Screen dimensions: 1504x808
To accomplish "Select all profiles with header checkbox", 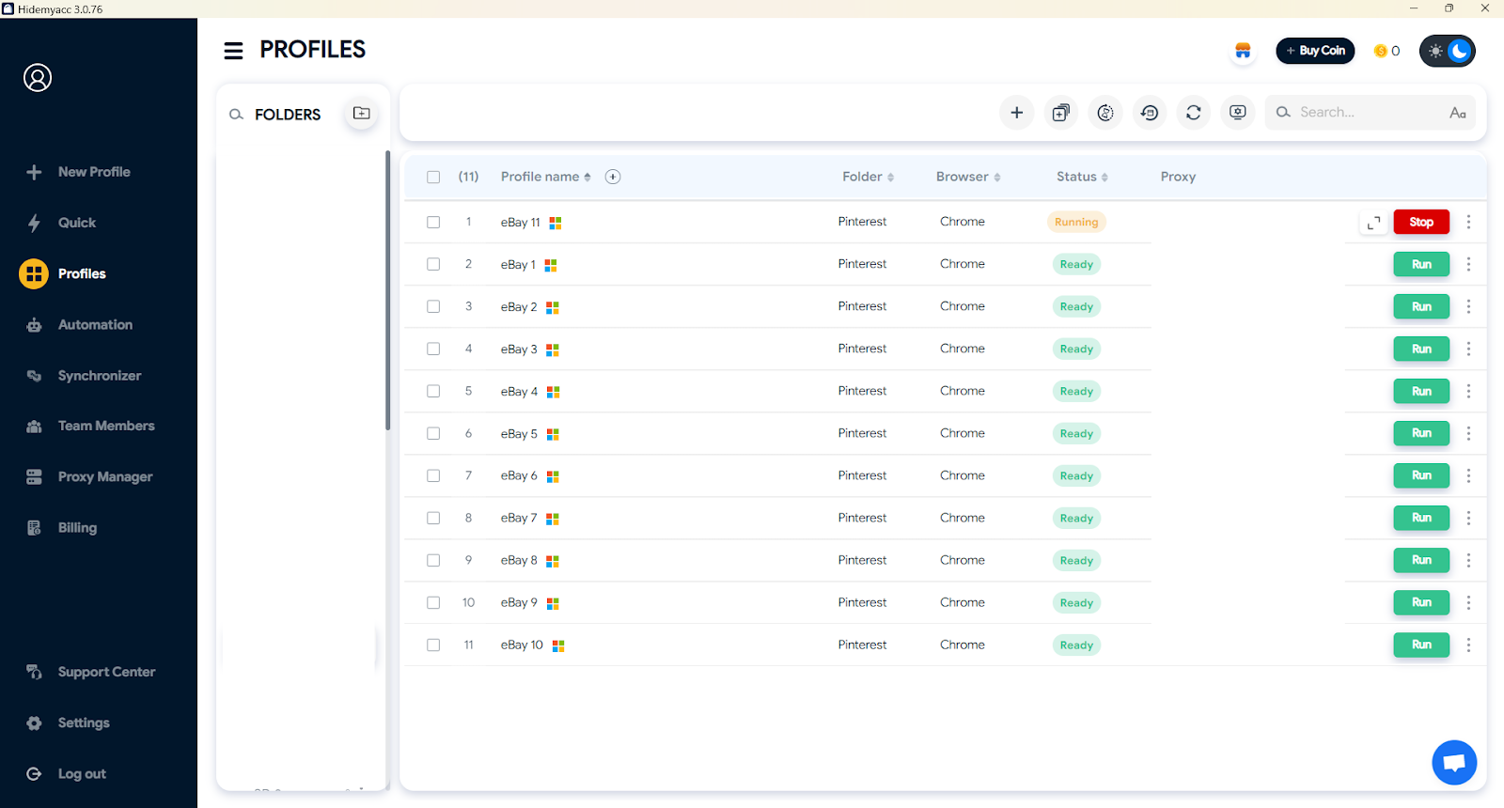I will pos(433,177).
